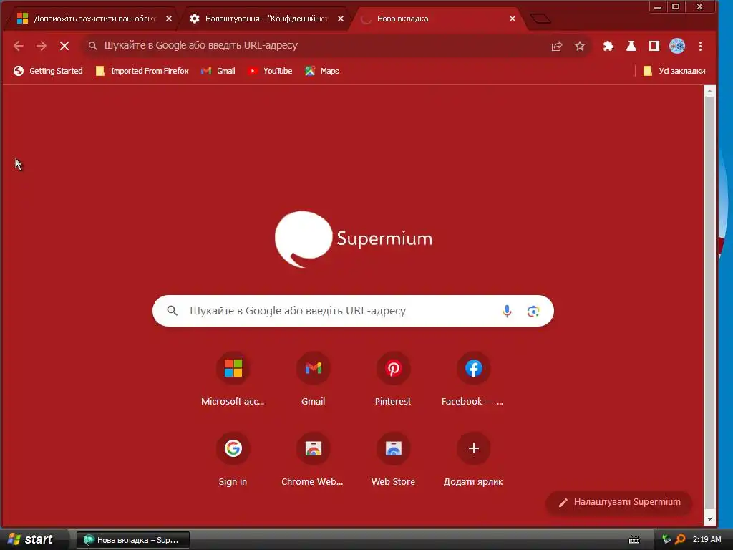Close the Нова вкладка tab

(x=513, y=19)
